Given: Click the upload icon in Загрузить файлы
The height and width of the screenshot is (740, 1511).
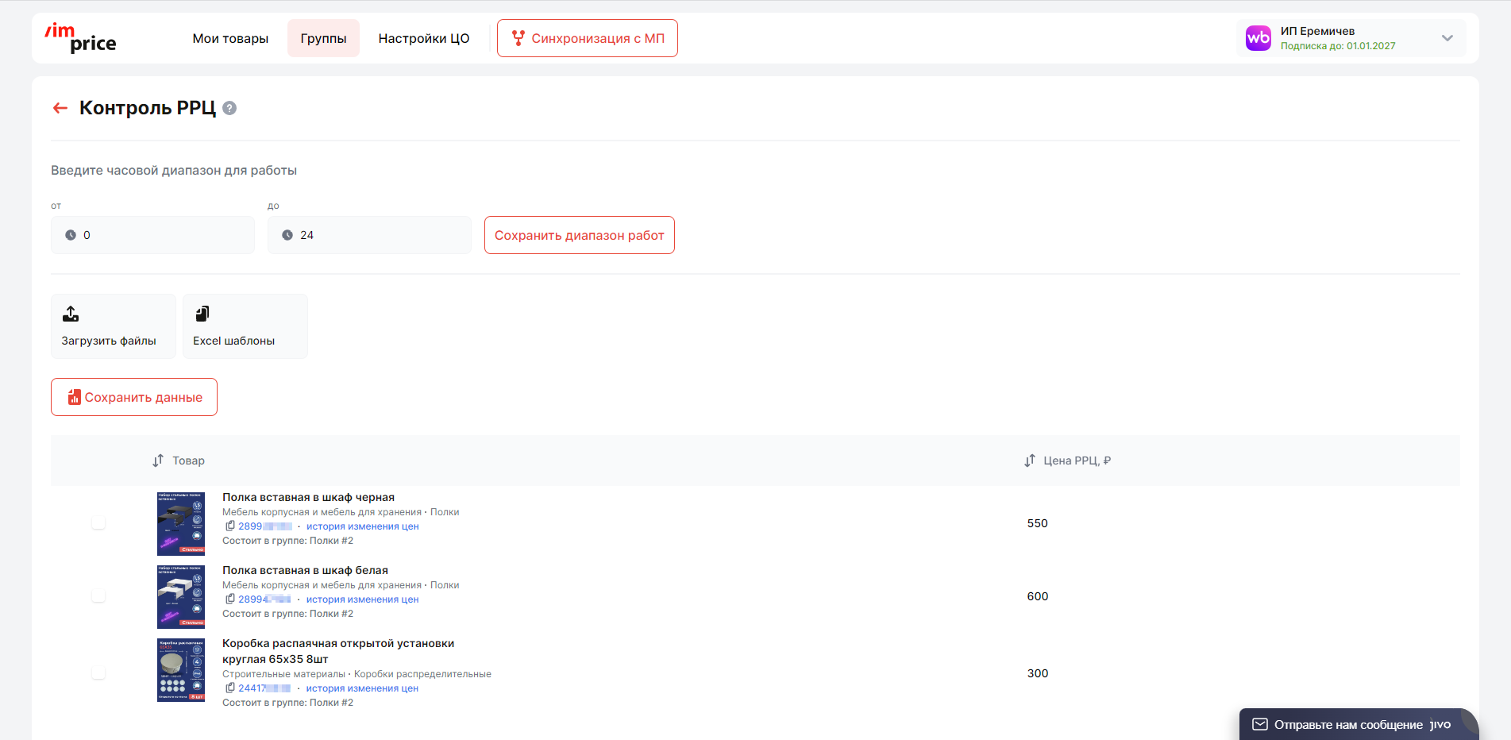Looking at the screenshot, I should tap(71, 314).
